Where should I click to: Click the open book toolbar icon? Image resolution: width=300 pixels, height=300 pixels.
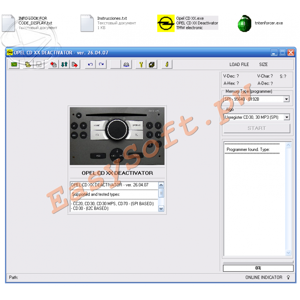coord(126,64)
